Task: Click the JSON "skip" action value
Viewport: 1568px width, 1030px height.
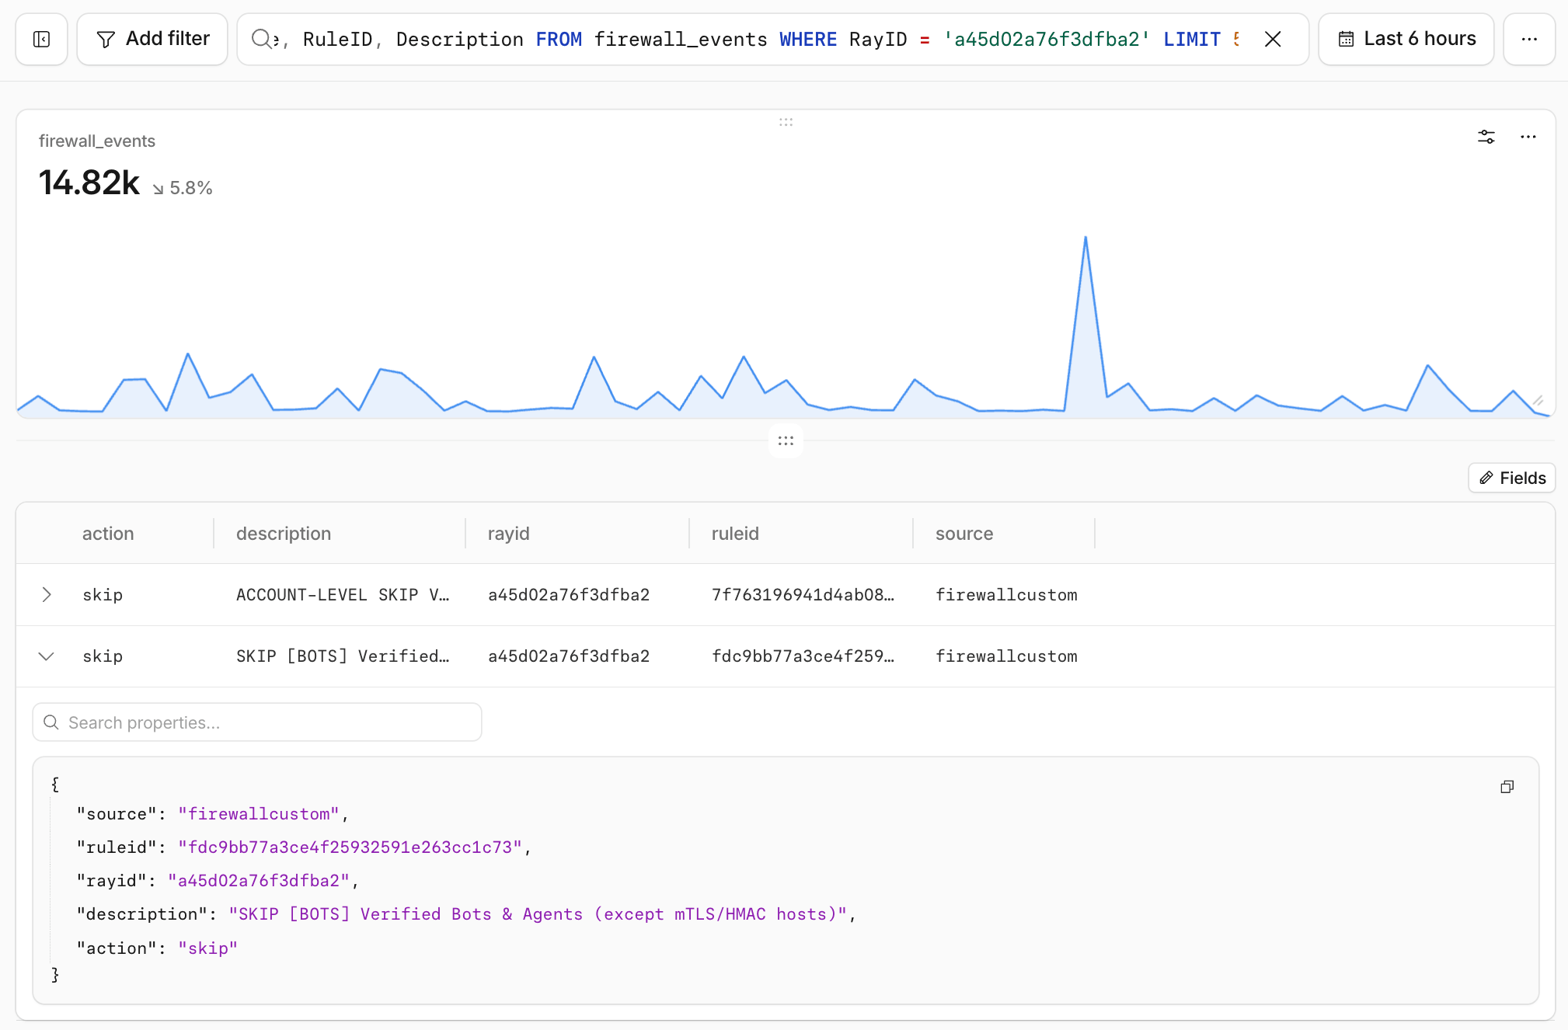Action: point(207,948)
